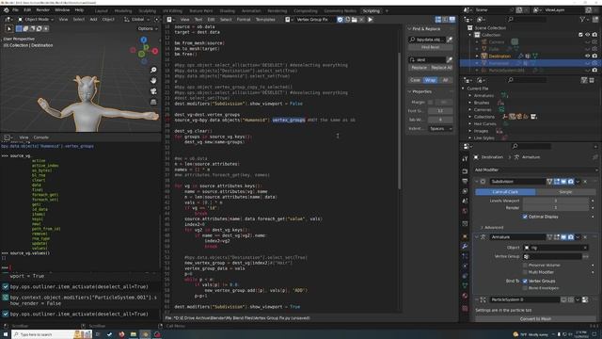This screenshot has width=602, height=339.
Task: Open the Output properties tab icon
Action: (465, 181)
